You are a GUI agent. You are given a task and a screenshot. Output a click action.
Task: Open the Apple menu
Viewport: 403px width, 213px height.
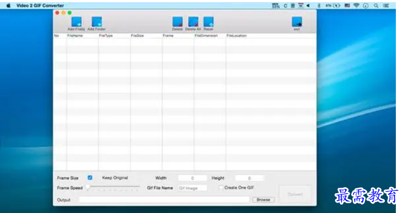tap(8, 5)
